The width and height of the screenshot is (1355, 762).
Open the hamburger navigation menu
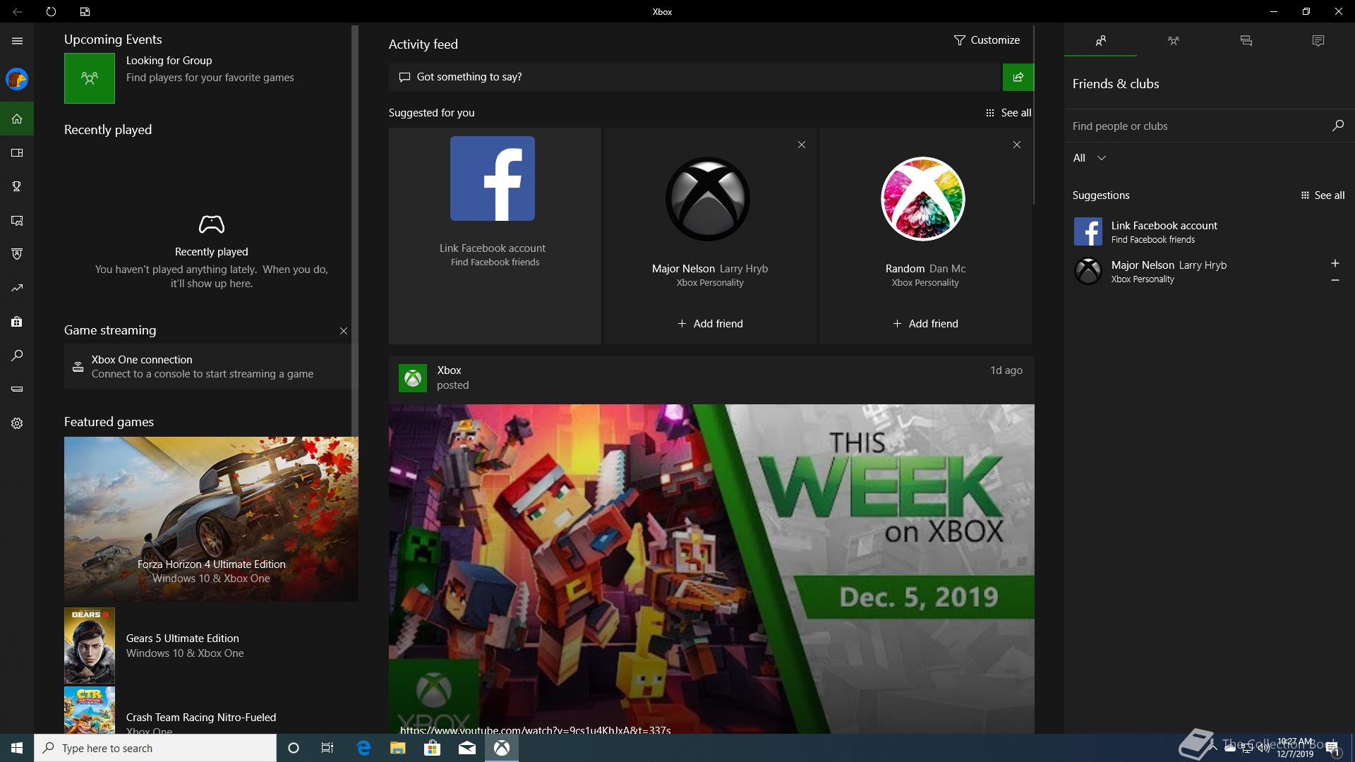pos(17,41)
